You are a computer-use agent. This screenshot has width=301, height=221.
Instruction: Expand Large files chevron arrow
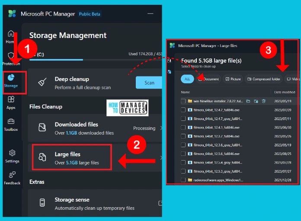tap(161, 158)
